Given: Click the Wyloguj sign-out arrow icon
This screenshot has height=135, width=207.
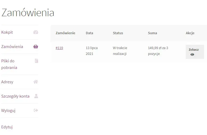Looking at the screenshot, I should [x=36, y=111].
